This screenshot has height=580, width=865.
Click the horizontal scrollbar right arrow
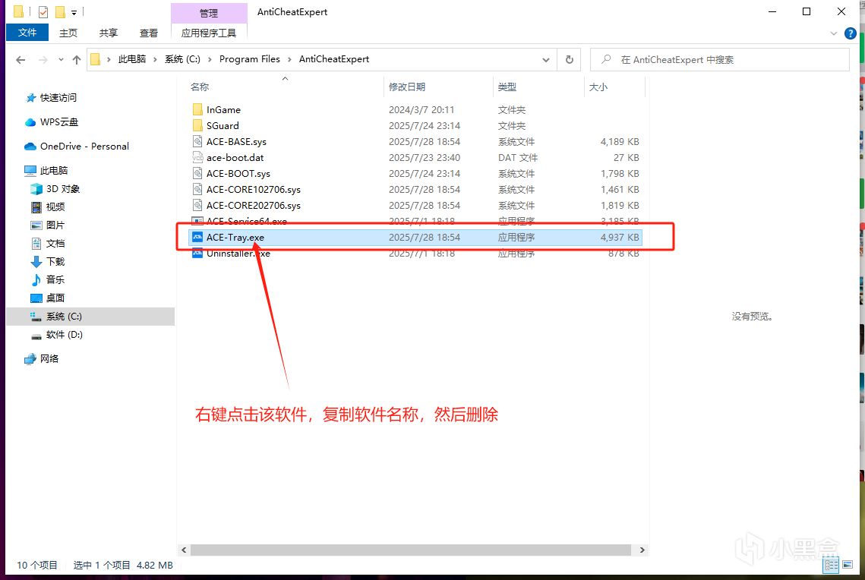(642, 550)
